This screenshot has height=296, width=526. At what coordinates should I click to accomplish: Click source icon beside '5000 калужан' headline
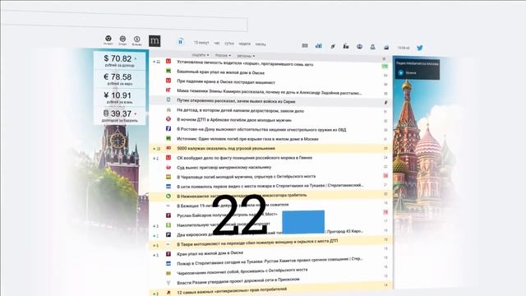coord(168,148)
